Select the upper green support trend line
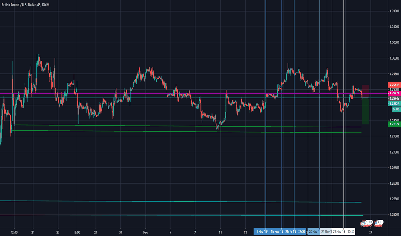The width and height of the screenshot is (401, 236). click(x=172, y=126)
